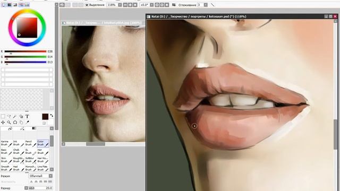The height and width of the screenshot is (191, 340).
Task: Select the Basic Brush preset
Action: point(6,152)
